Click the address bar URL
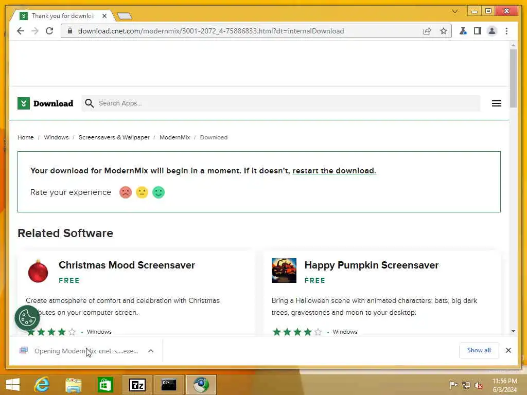Viewport: 527px width, 395px height. (211, 31)
